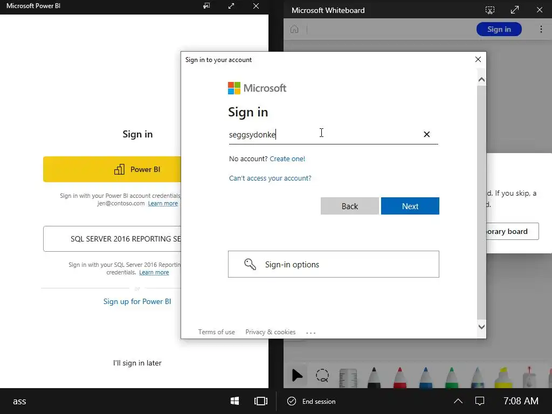The width and height of the screenshot is (552, 414).
Task: Open Sign-in options
Action: [333, 264]
